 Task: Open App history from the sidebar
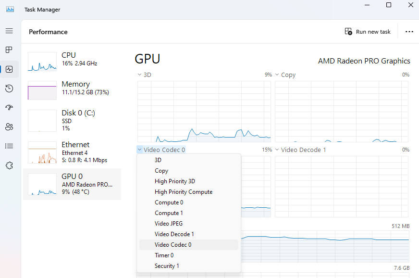pos(9,88)
